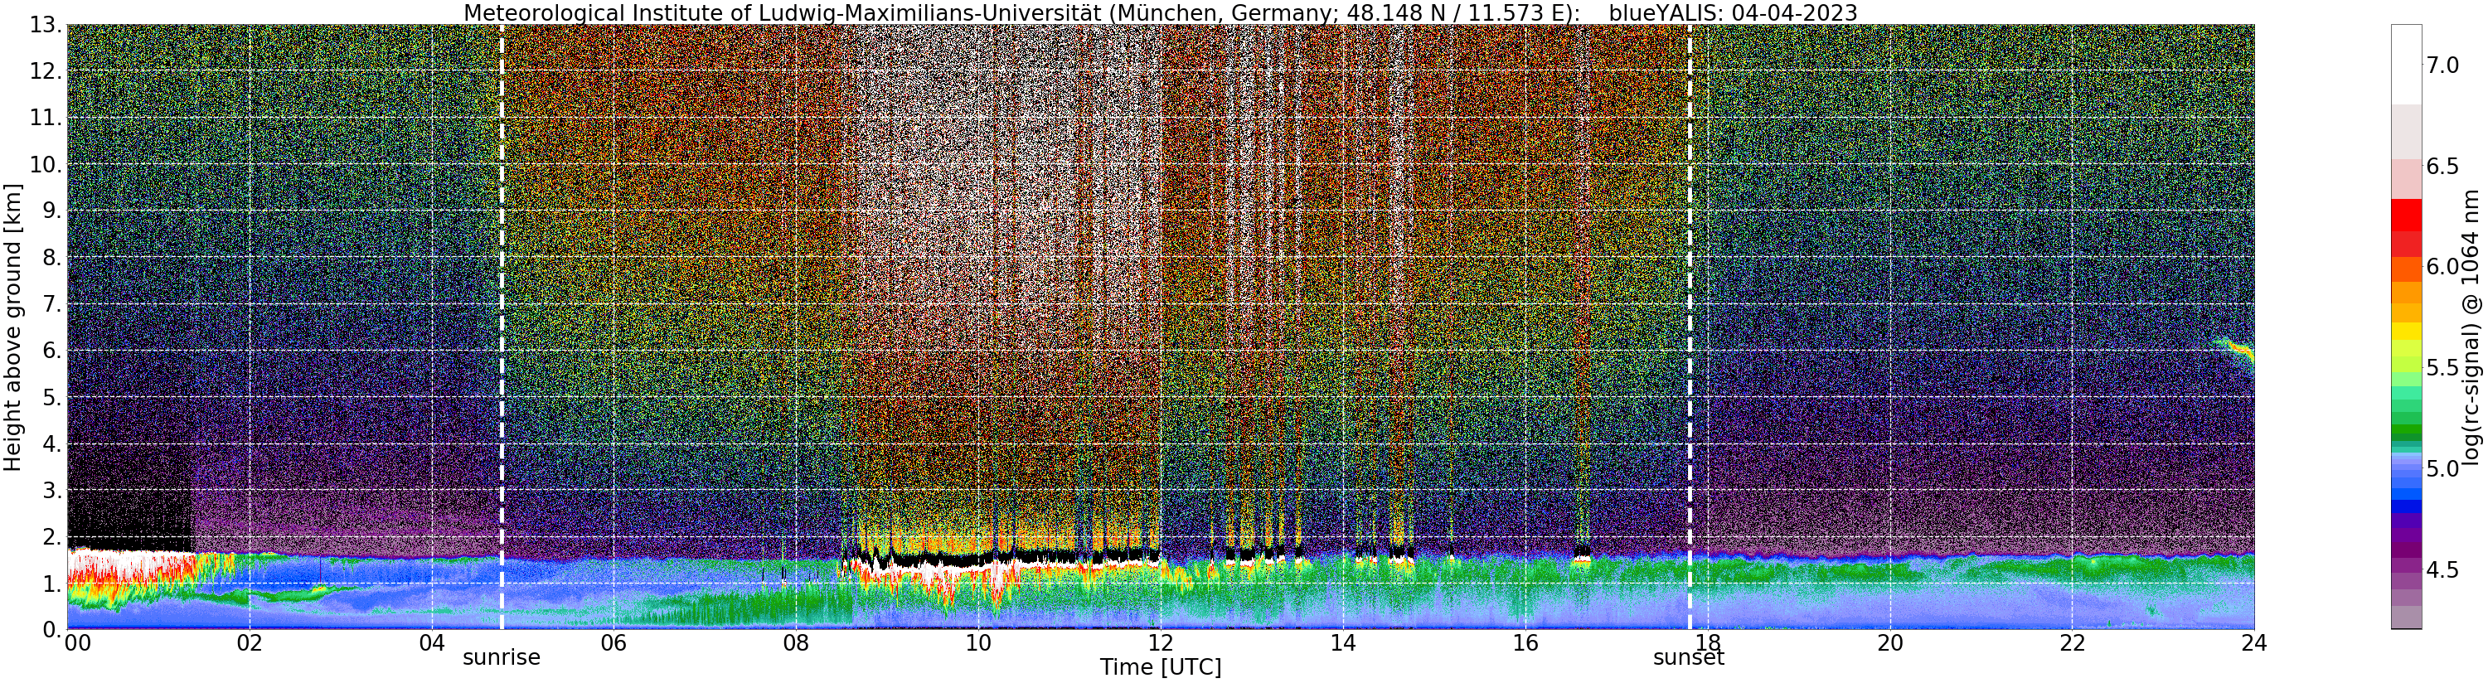Click the height axis tick label 9.

[51, 211]
